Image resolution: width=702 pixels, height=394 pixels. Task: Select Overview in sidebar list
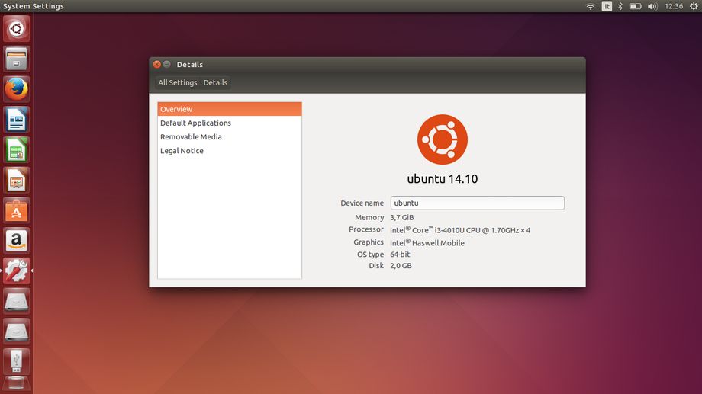pos(230,109)
